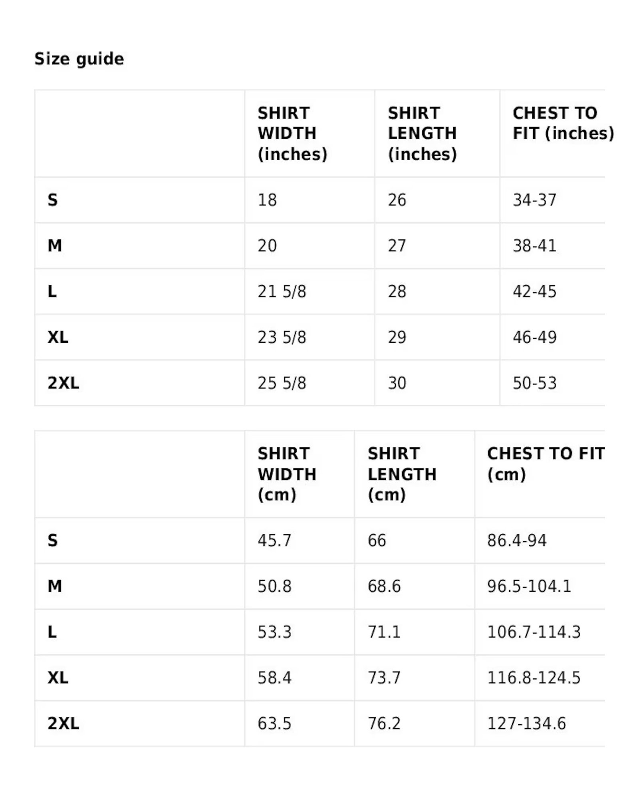
Task: Select the SHIRT LENGTH (inches) column header
Action: click(422, 133)
